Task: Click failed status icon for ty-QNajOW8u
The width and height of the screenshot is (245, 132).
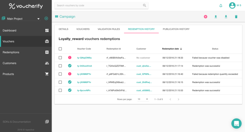Action: [x=70, y=58]
